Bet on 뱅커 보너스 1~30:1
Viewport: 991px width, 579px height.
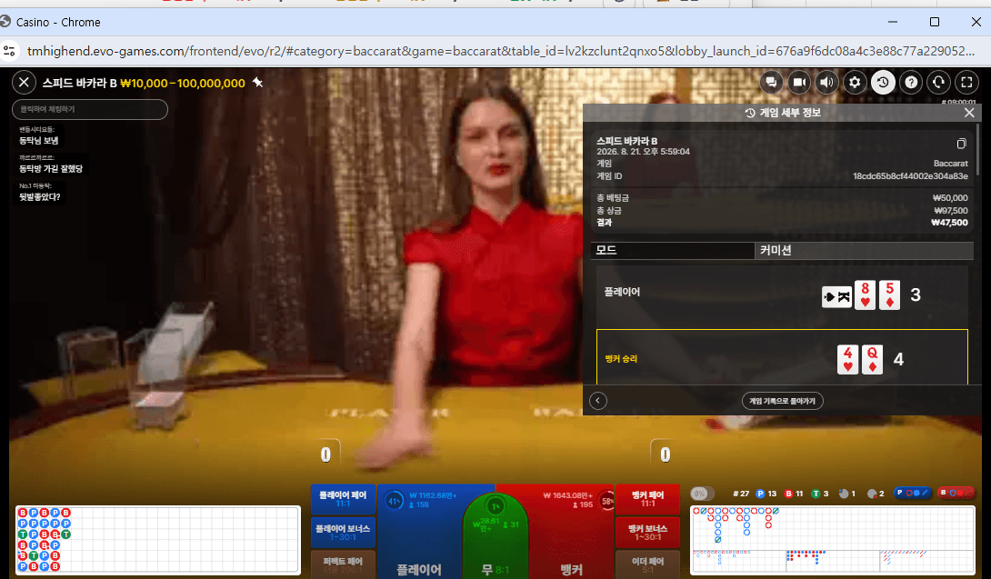pos(648,533)
